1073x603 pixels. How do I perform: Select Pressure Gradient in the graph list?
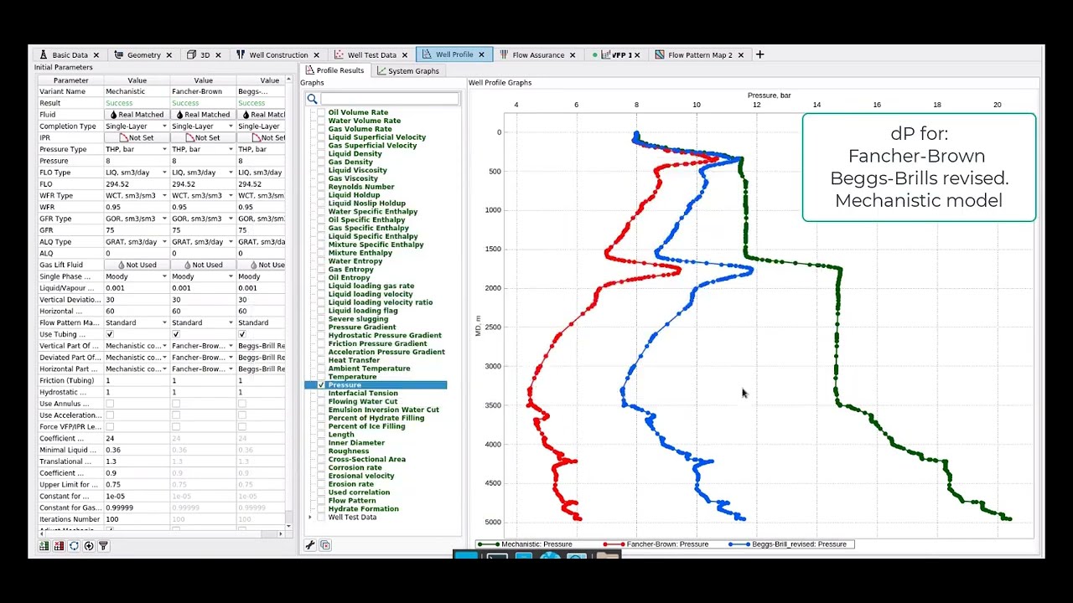click(361, 327)
